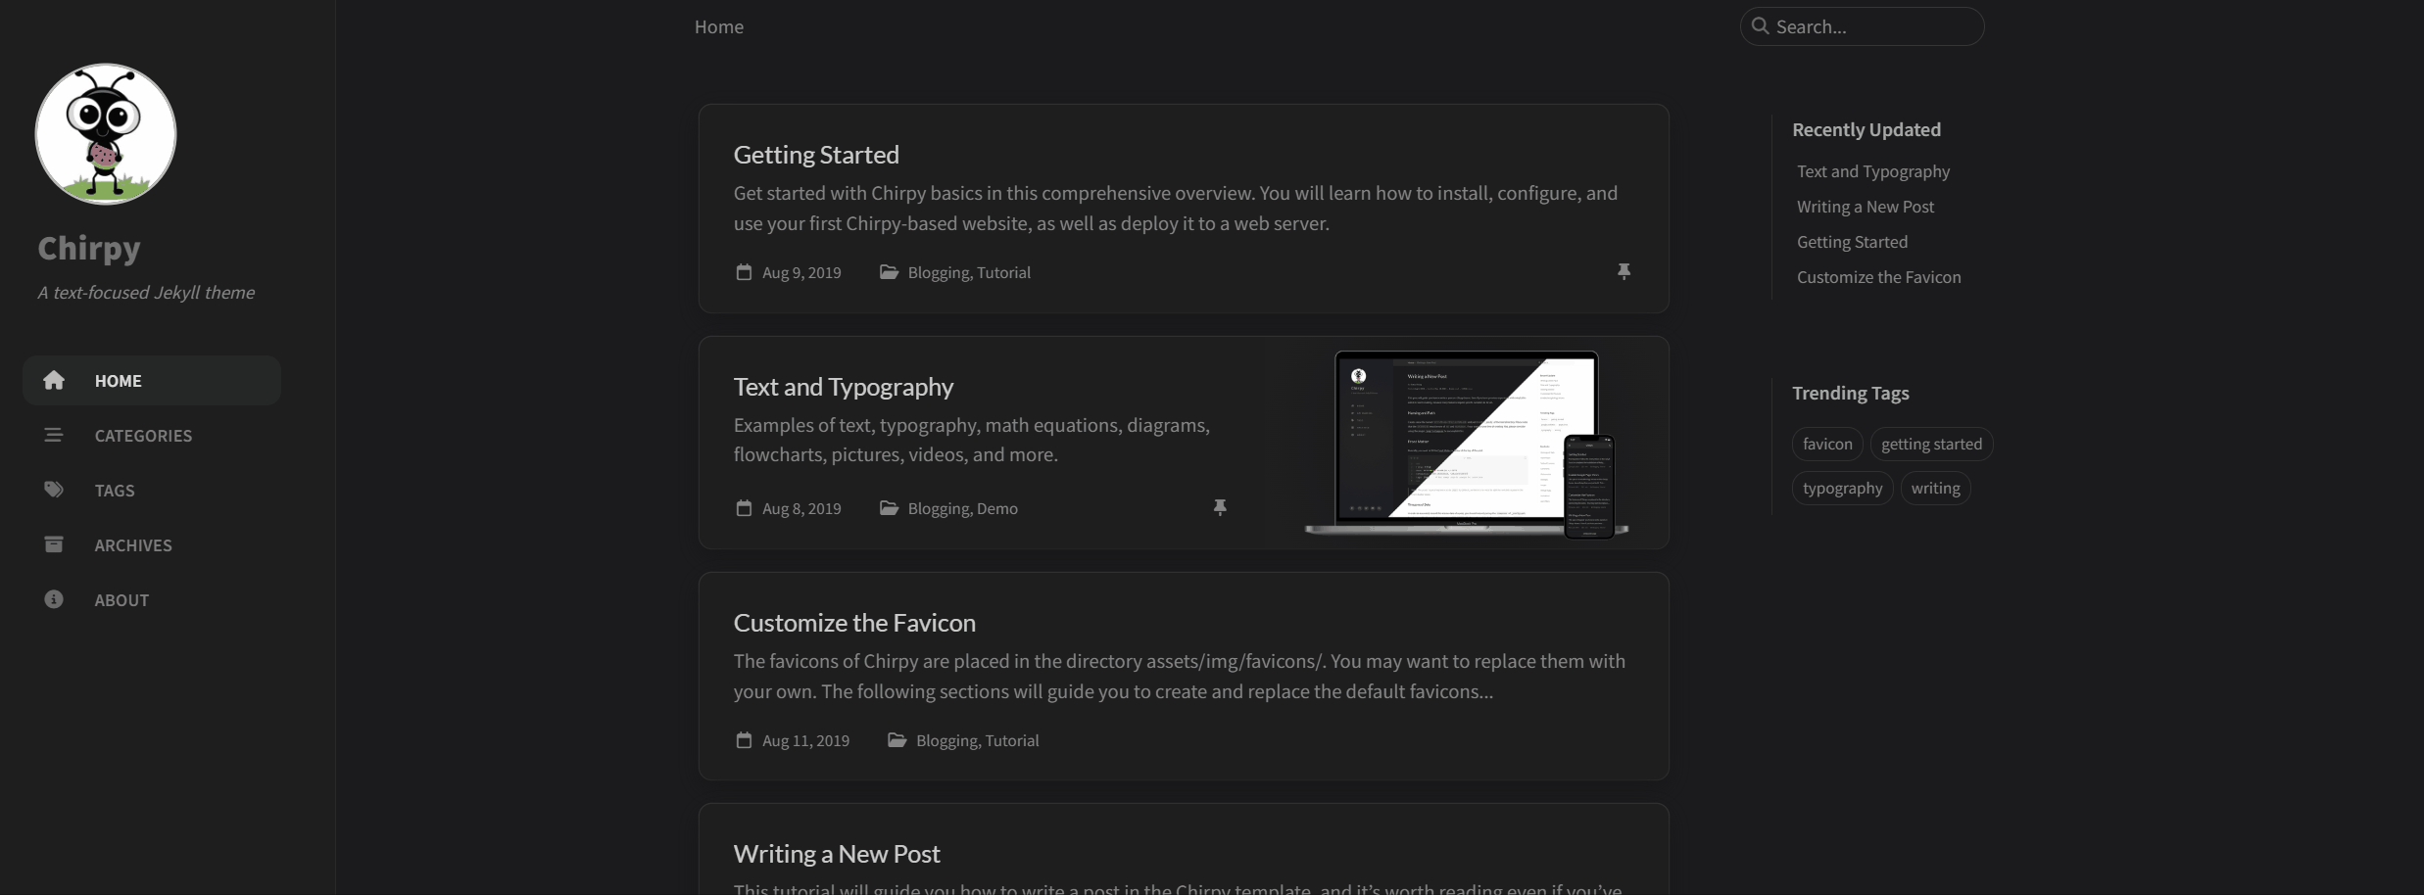Select the typography trending tag
The width and height of the screenshot is (2424, 895).
1842,488
